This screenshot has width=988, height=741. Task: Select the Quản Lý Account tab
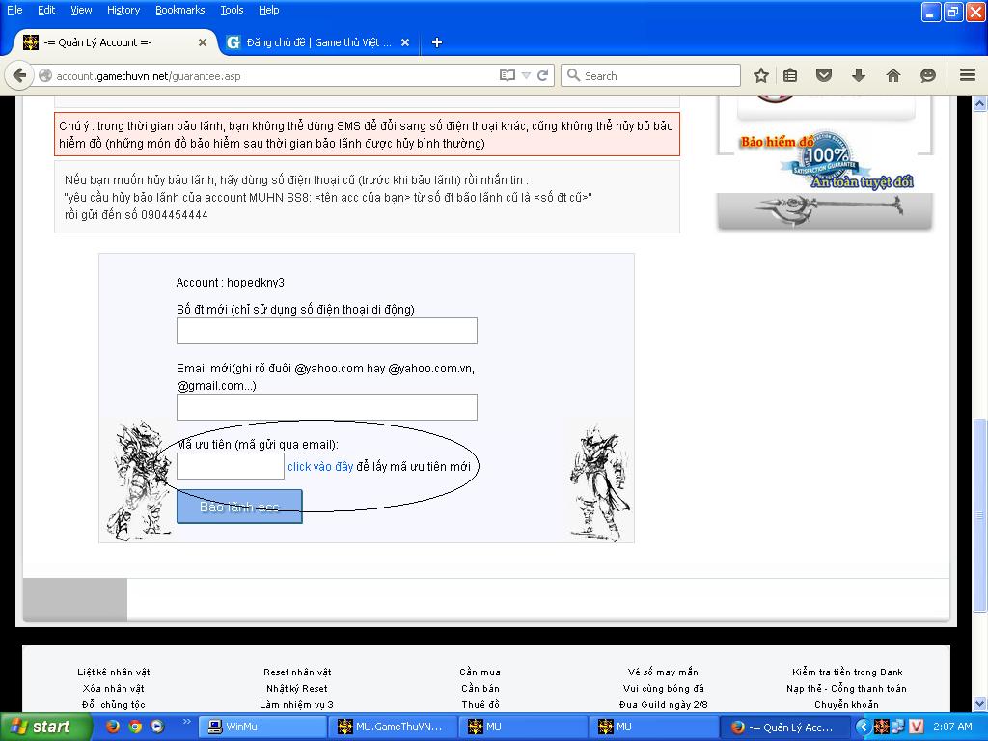click(114, 42)
